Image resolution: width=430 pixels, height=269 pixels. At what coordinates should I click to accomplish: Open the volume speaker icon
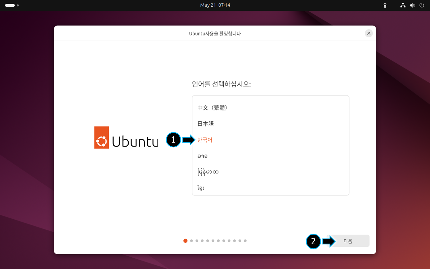[x=412, y=5]
